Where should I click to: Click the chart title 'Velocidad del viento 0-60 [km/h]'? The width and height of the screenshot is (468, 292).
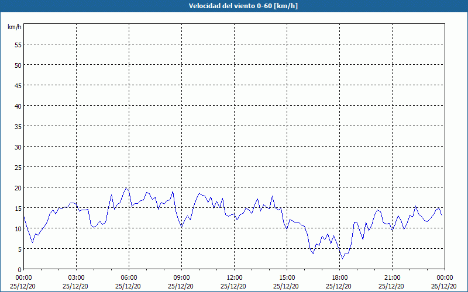click(x=243, y=6)
